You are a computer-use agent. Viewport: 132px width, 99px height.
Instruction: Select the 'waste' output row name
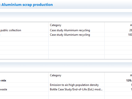pos(4,89)
